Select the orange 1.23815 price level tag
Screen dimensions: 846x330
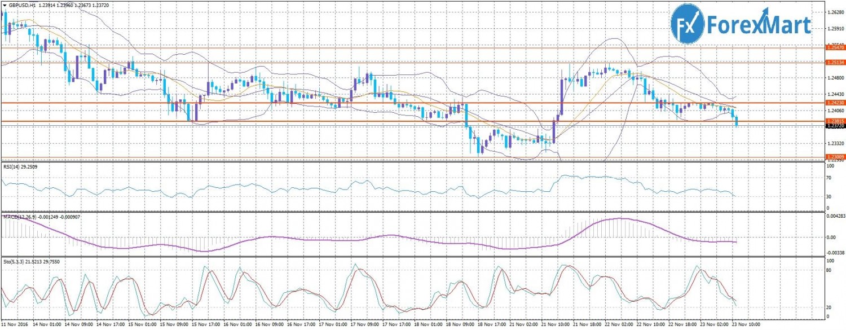(x=835, y=121)
